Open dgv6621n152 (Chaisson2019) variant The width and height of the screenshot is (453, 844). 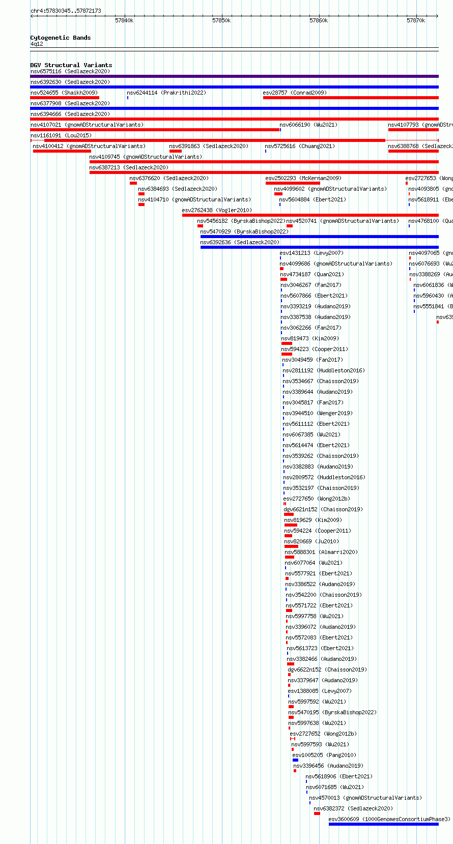pyautogui.click(x=323, y=509)
